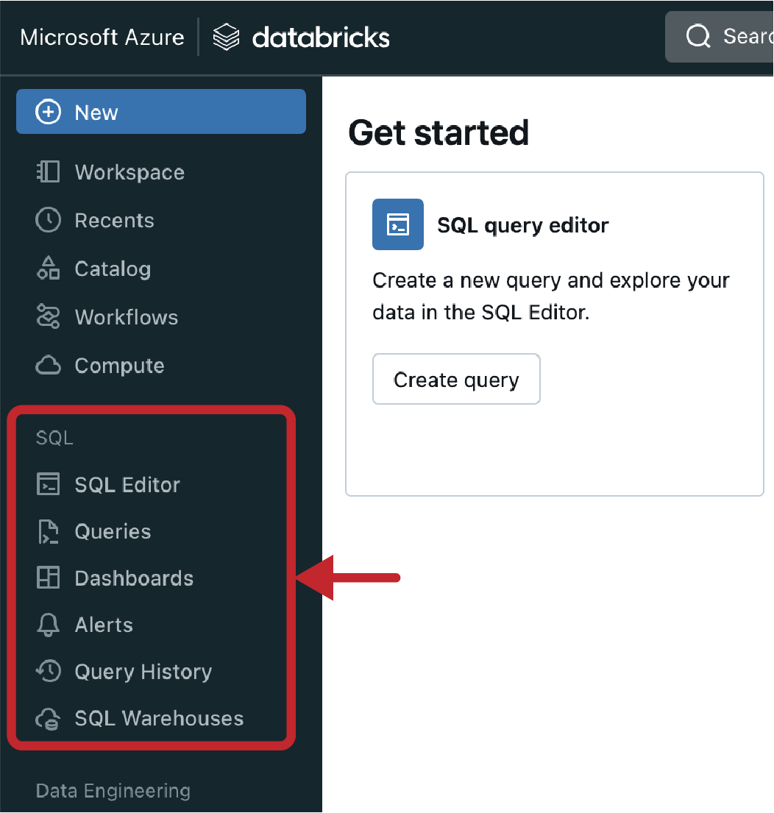Screen dimensions: 774x813
Task: Go to Query History label
Action: 143,672
